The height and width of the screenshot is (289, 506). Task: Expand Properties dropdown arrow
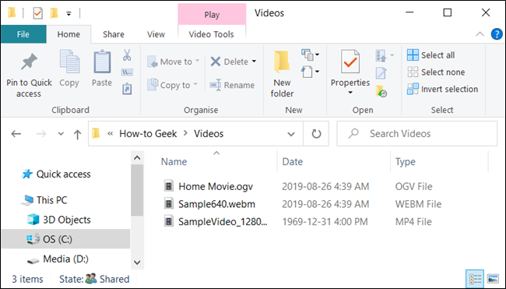tap(350, 93)
